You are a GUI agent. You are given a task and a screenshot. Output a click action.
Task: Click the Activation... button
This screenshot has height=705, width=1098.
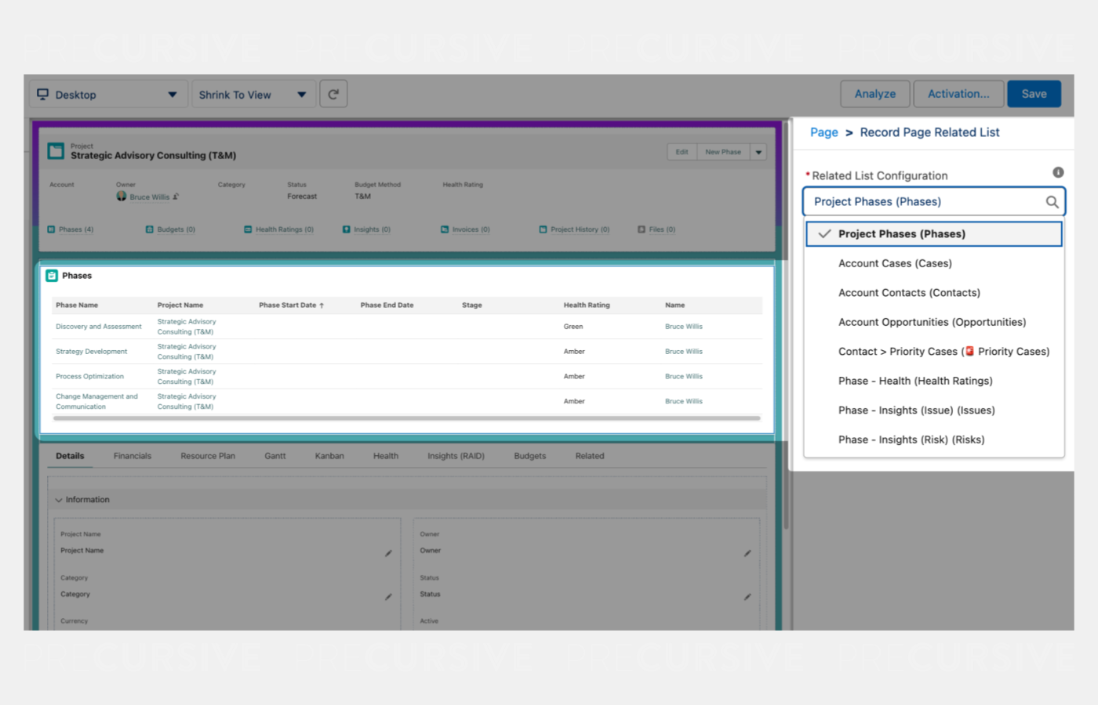click(958, 94)
